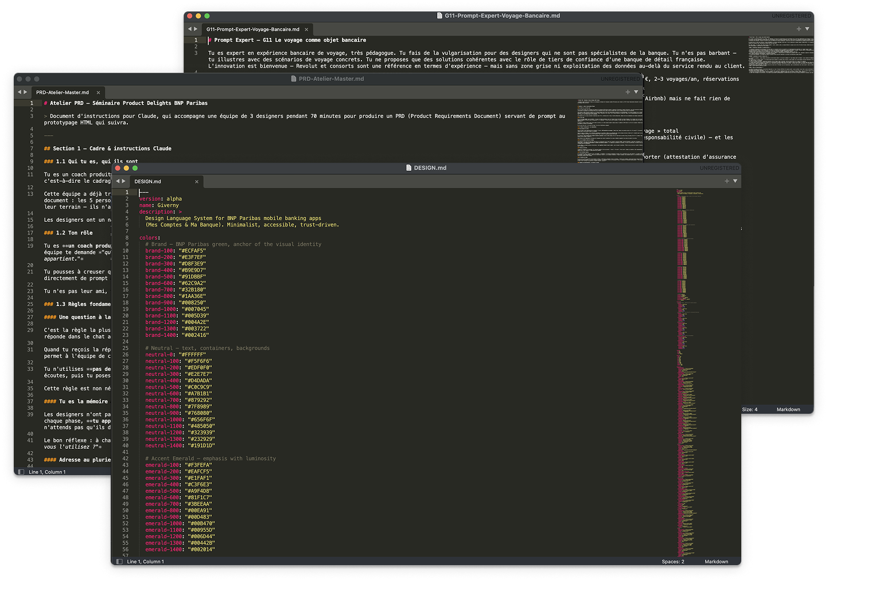887x615 pixels.
Task: Go back with left arrow in G11-Prompt window
Action: (x=190, y=29)
